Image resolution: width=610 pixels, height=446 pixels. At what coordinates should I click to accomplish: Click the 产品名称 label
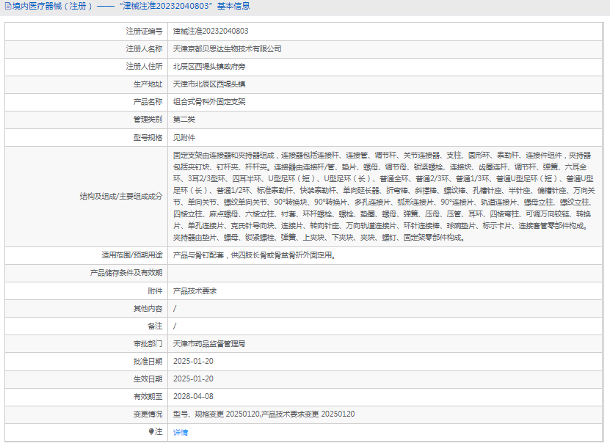click(x=148, y=102)
